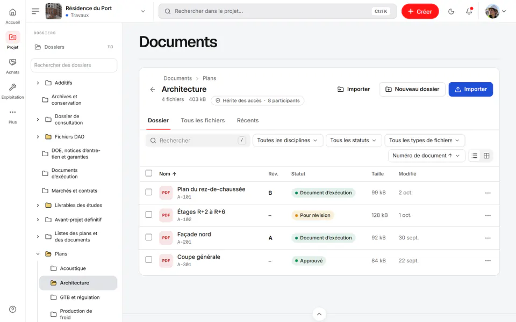
Task: Open the Exploitation wrench icon
Action: click(x=12, y=87)
